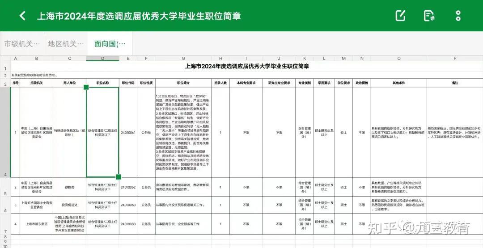Click position code cell 24010061
The height and width of the screenshot is (248, 483).
[x=128, y=133]
